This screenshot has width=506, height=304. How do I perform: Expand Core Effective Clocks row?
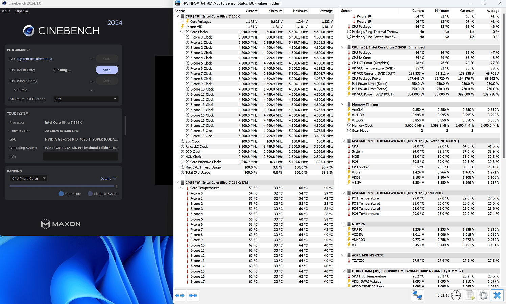click(x=182, y=162)
